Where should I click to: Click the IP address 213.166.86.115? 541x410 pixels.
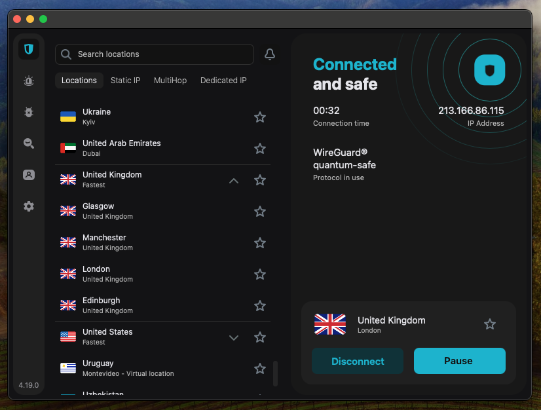pyautogui.click(x=471, y=111)
